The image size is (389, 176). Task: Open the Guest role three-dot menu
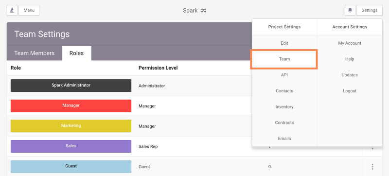click(372, 167)
